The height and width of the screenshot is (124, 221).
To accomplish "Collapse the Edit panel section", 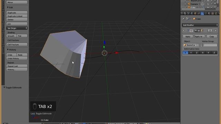I will pos(8,7).
